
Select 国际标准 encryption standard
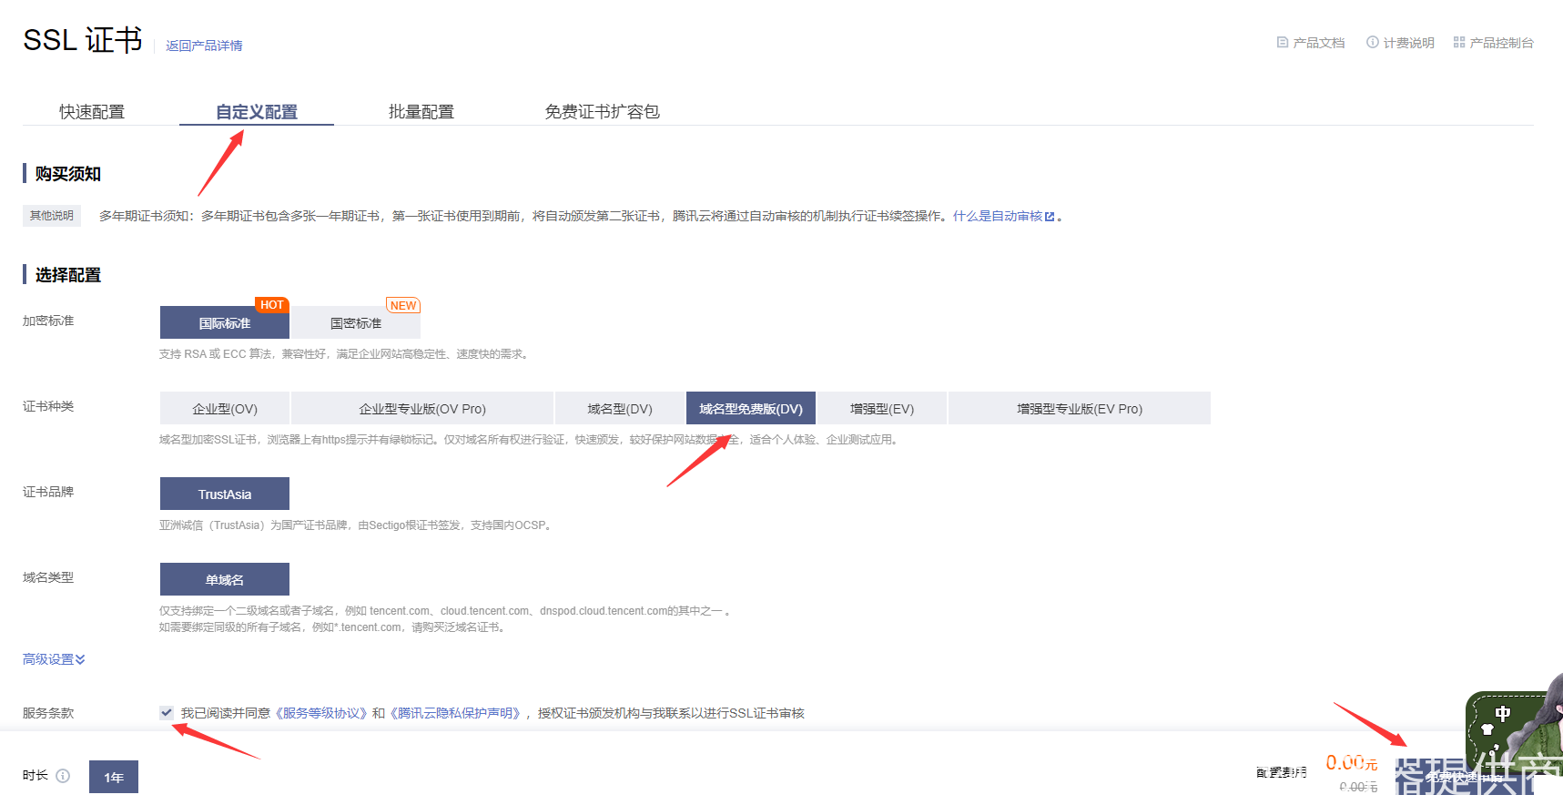(x=225, y=322)
